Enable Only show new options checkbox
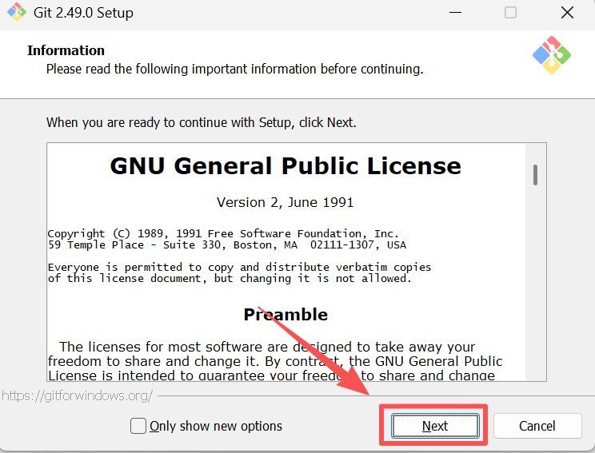Screen dimensions: 595x453 138,426
